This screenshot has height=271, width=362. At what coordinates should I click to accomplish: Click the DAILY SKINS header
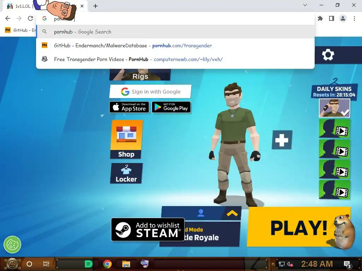tap(334, 91)
